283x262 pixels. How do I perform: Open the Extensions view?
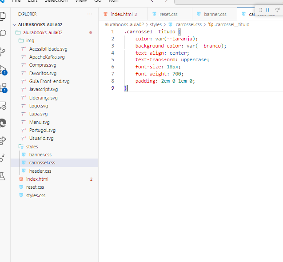tap(3, 88)
